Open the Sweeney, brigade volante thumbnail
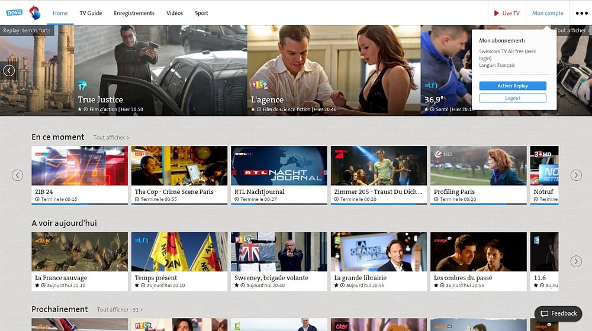The height and width of the screenshot is (331, 592). [x=279, y=252]
